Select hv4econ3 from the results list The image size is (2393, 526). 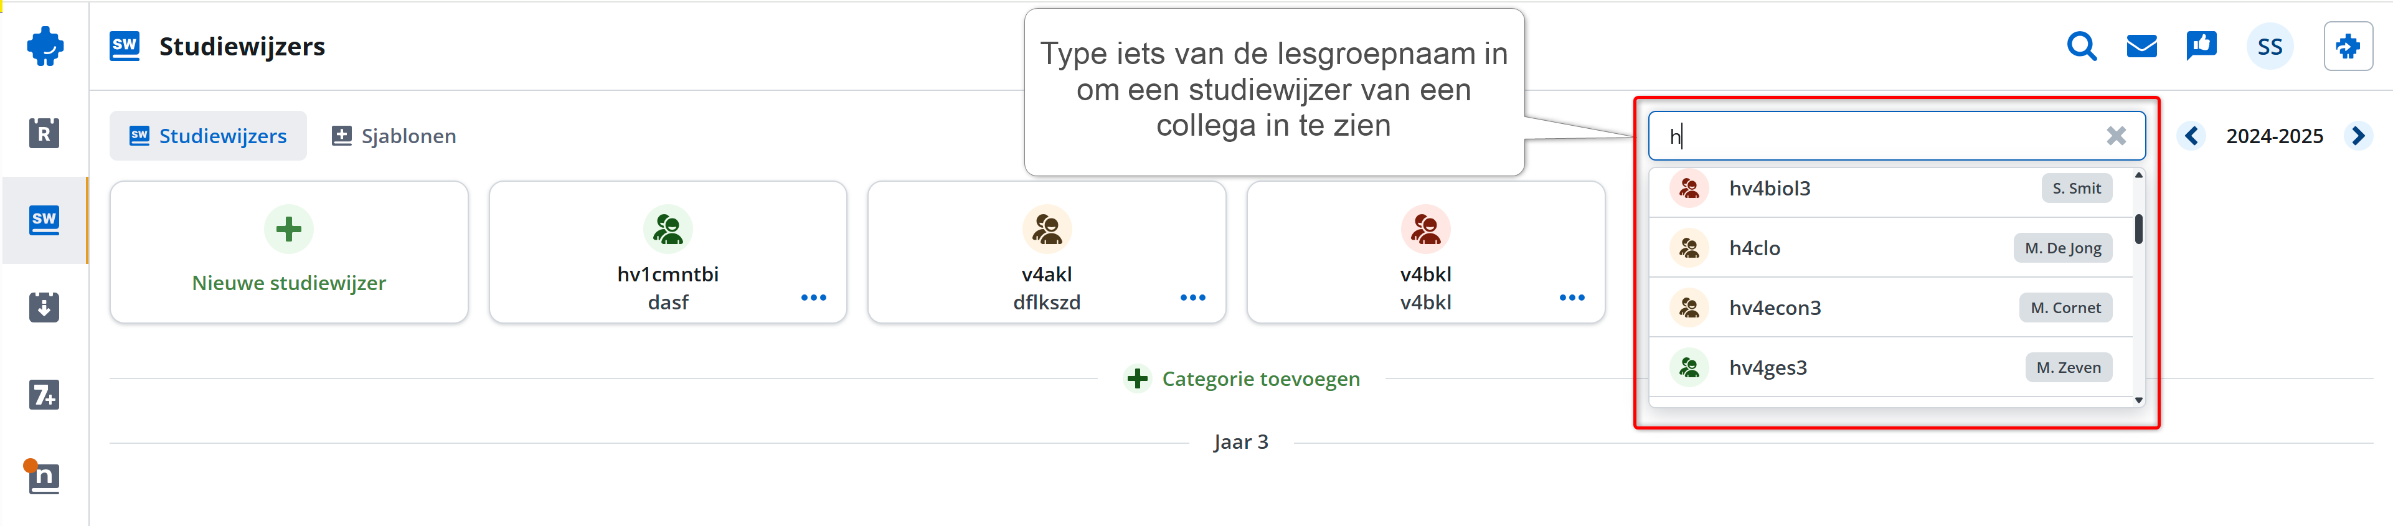coord(1890,308)
